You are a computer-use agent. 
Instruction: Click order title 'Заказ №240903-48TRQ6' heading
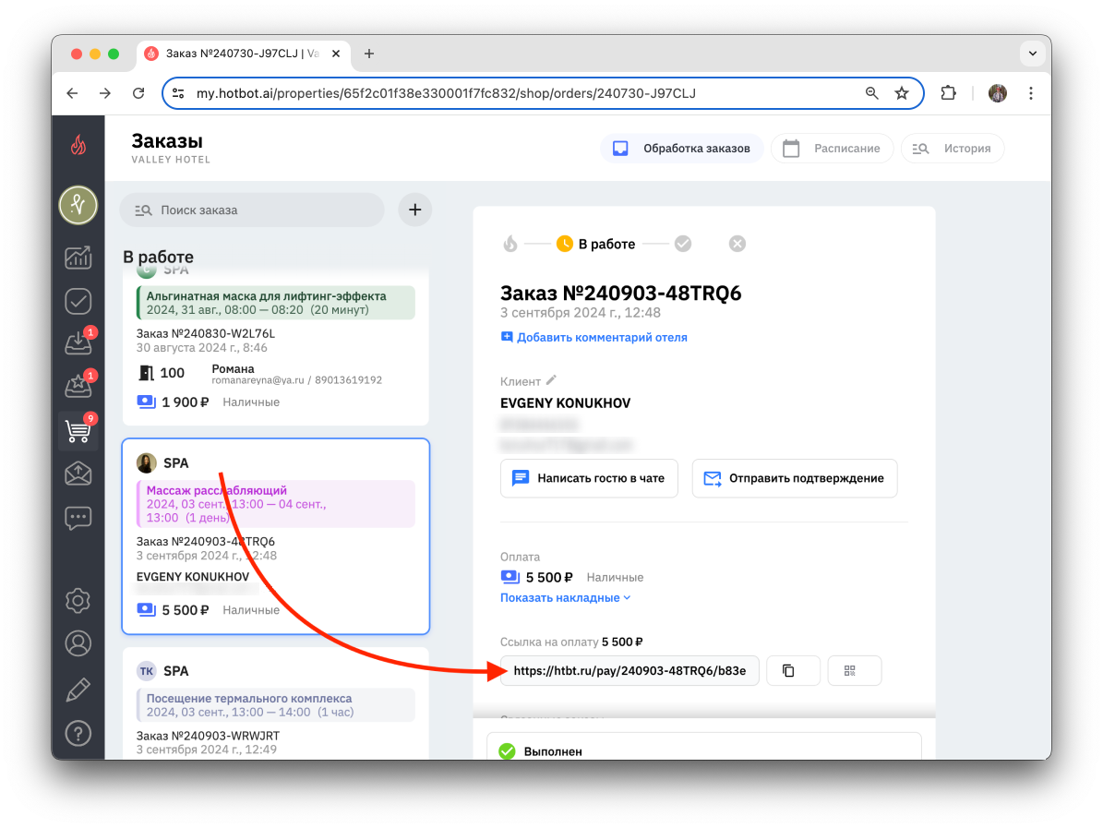point(620,293)
